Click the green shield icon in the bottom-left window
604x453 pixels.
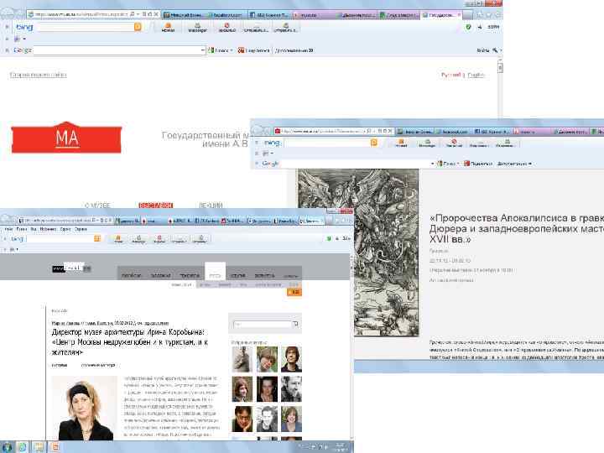329,239
